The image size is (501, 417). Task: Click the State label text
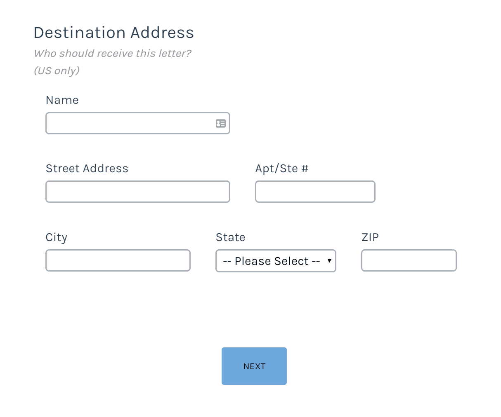(x=231, y=237)
